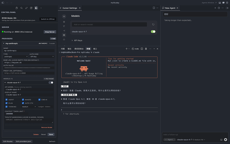The width and height of the screenshot is (230, 144).
Task: Click the + Add provider button
Action: (x=53, y=39)
